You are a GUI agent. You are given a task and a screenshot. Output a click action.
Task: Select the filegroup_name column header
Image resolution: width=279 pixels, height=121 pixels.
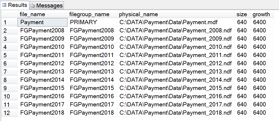(89, 14)
